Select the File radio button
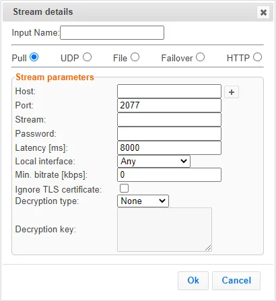The width and height of the screenshot is (276, 301). [135, 57]
